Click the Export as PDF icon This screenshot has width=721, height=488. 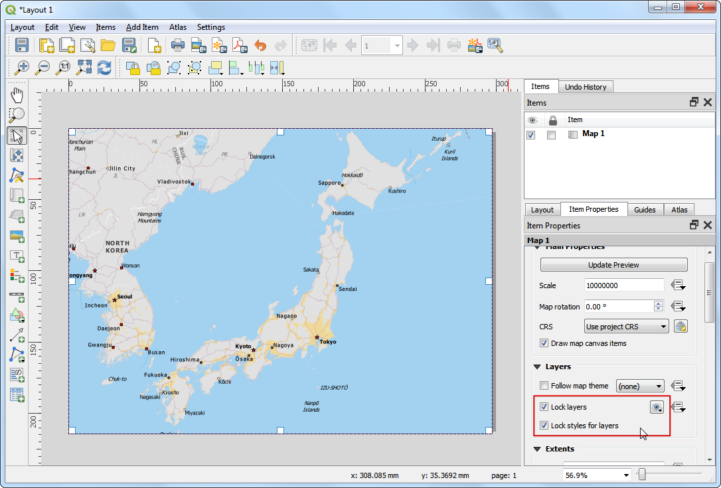point(238,45)
